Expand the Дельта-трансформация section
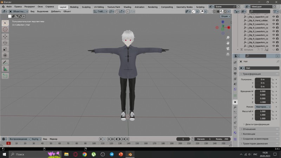 257,124
